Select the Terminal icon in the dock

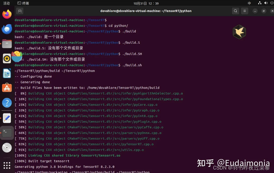coord(6,132)
